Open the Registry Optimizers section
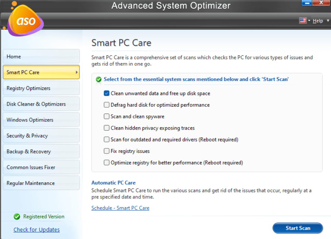This screenshot has width=331, height=239. pyautogui.click(x=41, y=88)
